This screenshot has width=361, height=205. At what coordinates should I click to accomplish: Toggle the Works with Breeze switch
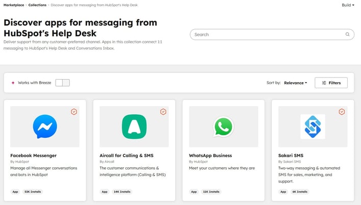click(62, 83)
